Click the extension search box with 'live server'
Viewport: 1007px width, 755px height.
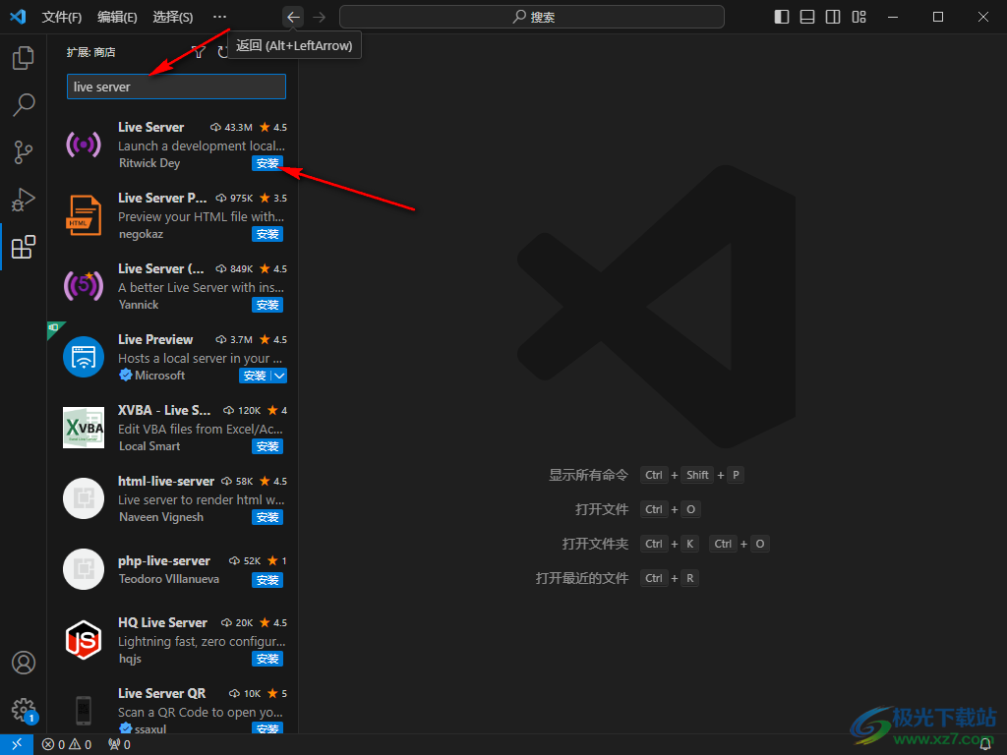tap(176, 87)
